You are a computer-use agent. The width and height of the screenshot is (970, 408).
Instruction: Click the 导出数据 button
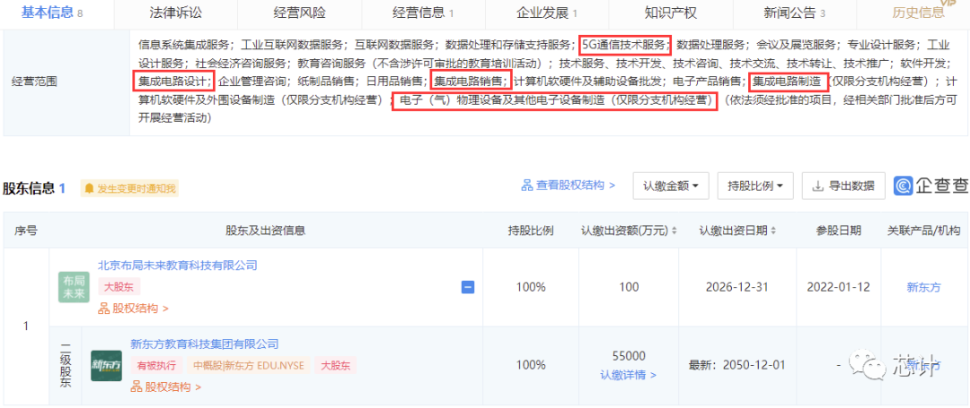(x=843, y=186)
